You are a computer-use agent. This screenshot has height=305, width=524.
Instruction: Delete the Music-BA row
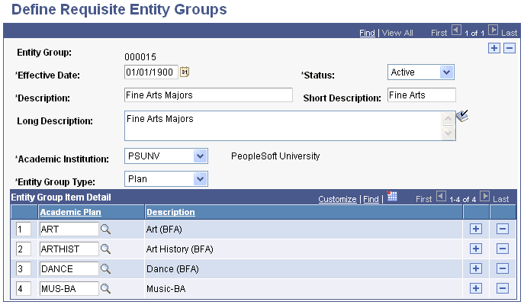tap(502, 288)
